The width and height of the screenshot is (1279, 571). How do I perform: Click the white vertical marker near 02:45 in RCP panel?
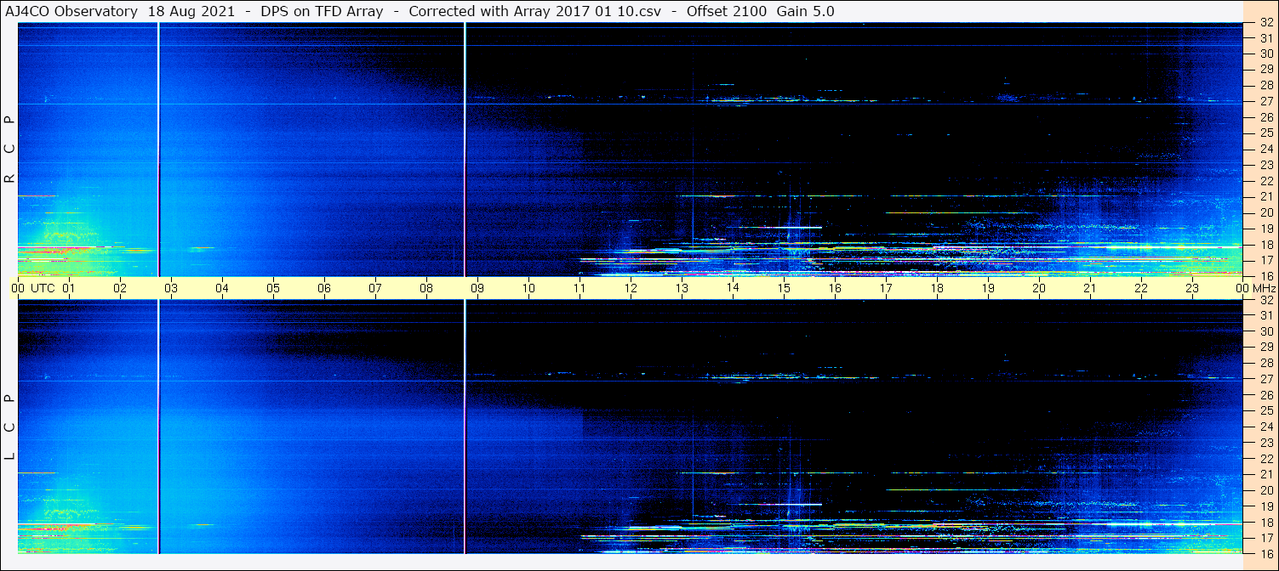[159, 150]
